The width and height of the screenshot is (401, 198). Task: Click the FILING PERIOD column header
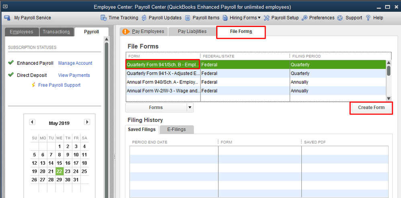point(340,56)
